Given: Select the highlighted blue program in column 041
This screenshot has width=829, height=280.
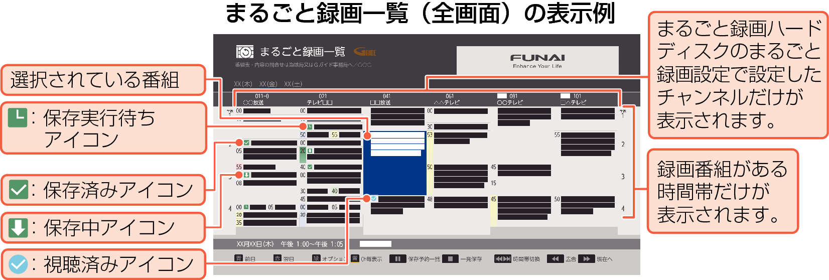Looking at the screenshot, I should 394,163.
